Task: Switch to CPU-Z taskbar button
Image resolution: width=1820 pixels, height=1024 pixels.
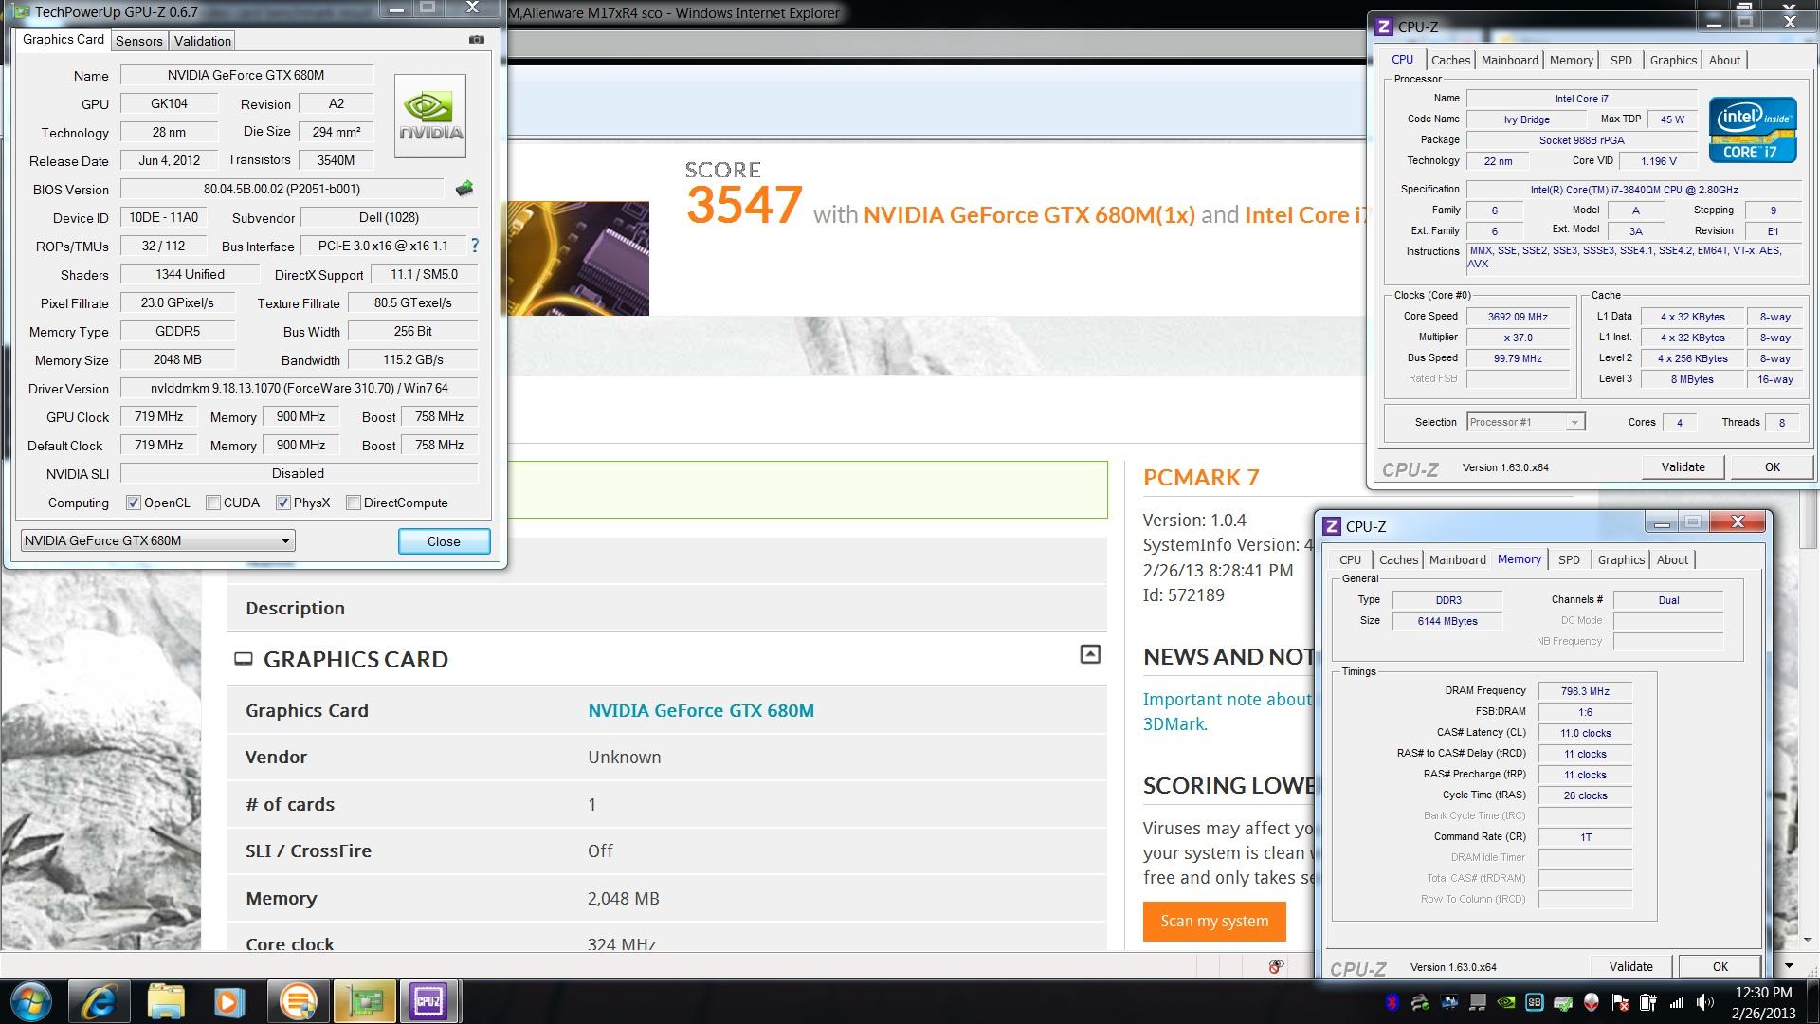Action: click(x=429, y=1001)
